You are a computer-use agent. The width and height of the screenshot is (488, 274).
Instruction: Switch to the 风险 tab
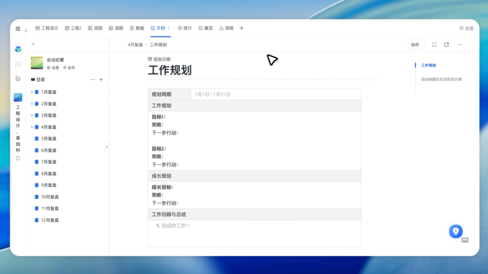(x=226, y=28)
